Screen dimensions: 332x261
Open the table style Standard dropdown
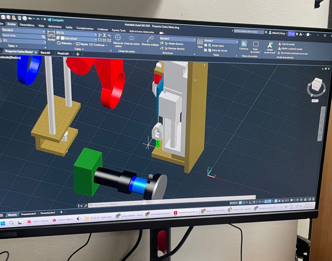[x=221, y=41]
